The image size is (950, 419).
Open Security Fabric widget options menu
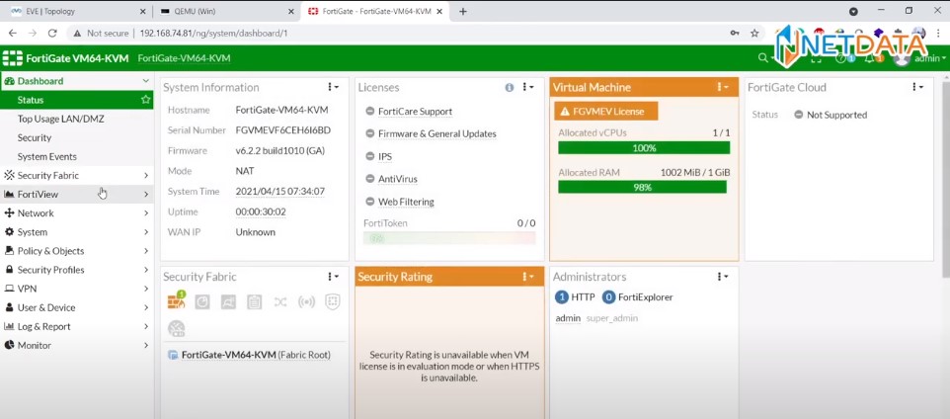point(333,277)
